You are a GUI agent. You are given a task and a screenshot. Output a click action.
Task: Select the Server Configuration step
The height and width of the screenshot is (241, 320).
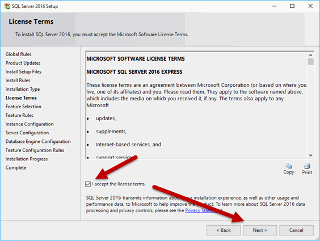(27, 133)
